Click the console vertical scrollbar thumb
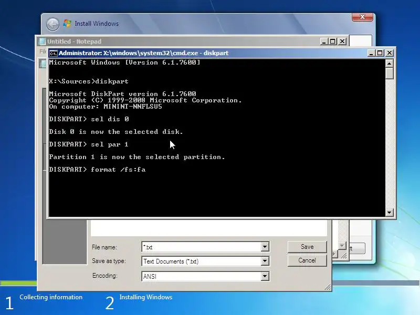 (x=389, y=73)
